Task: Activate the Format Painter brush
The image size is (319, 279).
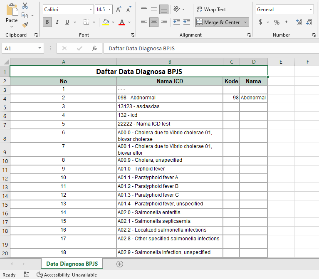Action: (x=25, y=25)
